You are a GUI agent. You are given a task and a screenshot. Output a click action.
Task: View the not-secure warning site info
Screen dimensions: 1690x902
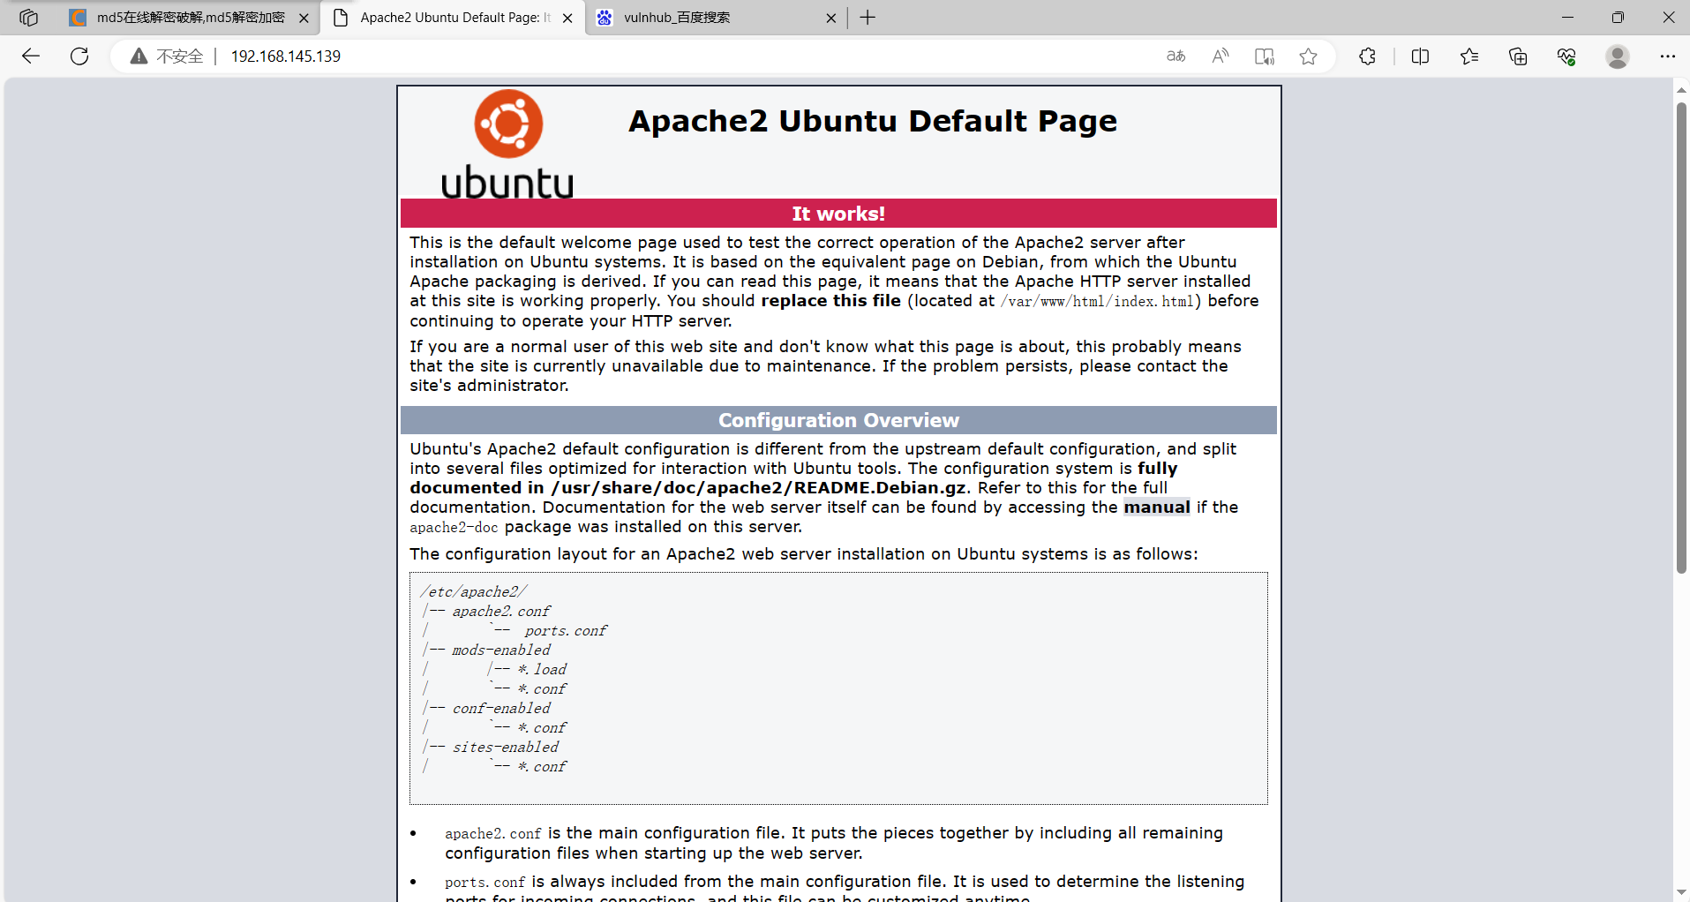click(x=139, y=56)
